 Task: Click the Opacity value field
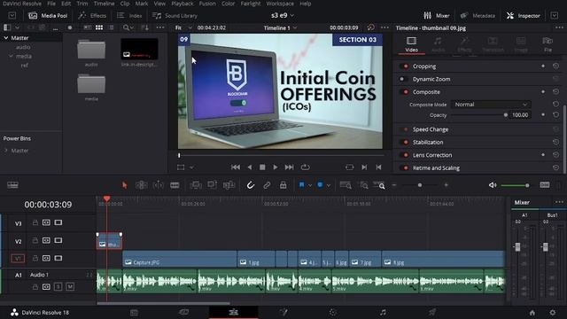coord(520,115)
